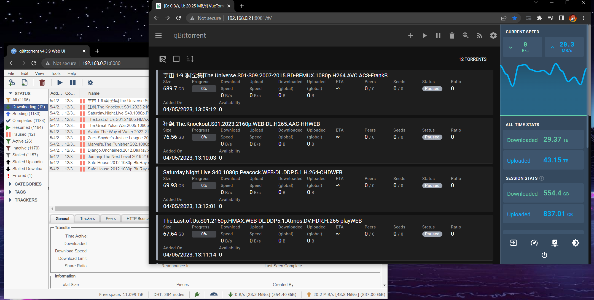Image resolution: width=594 pixels, height=300 pixels.
Task: Switch to the Peers tab in details panel
Action: 111,219
